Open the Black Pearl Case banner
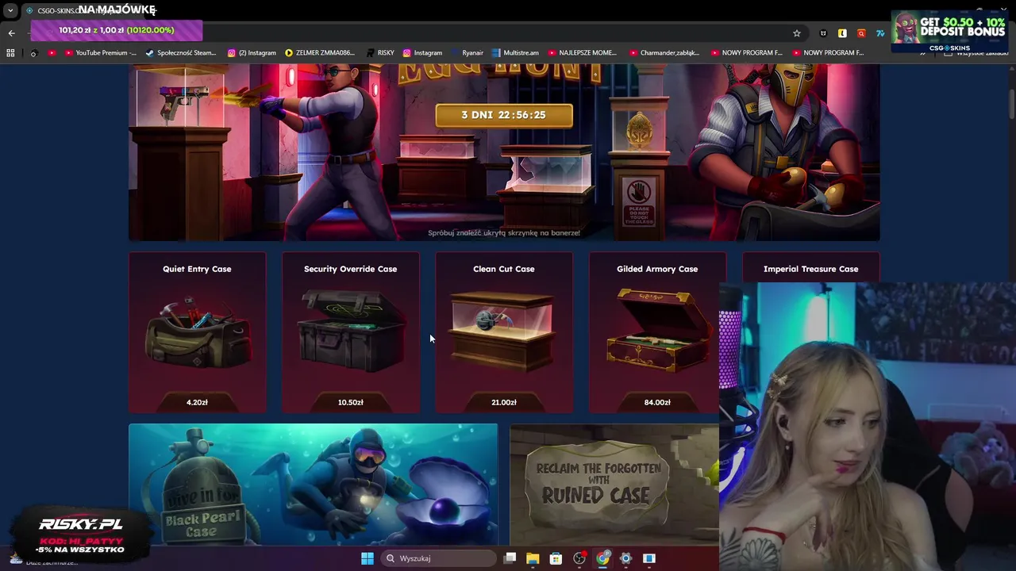 [x=313, y=485]
